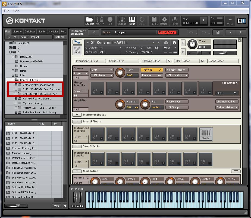Go to next instrument with right arrow
The width and height of the screenshot is (251, 218).
click(241, 32)
